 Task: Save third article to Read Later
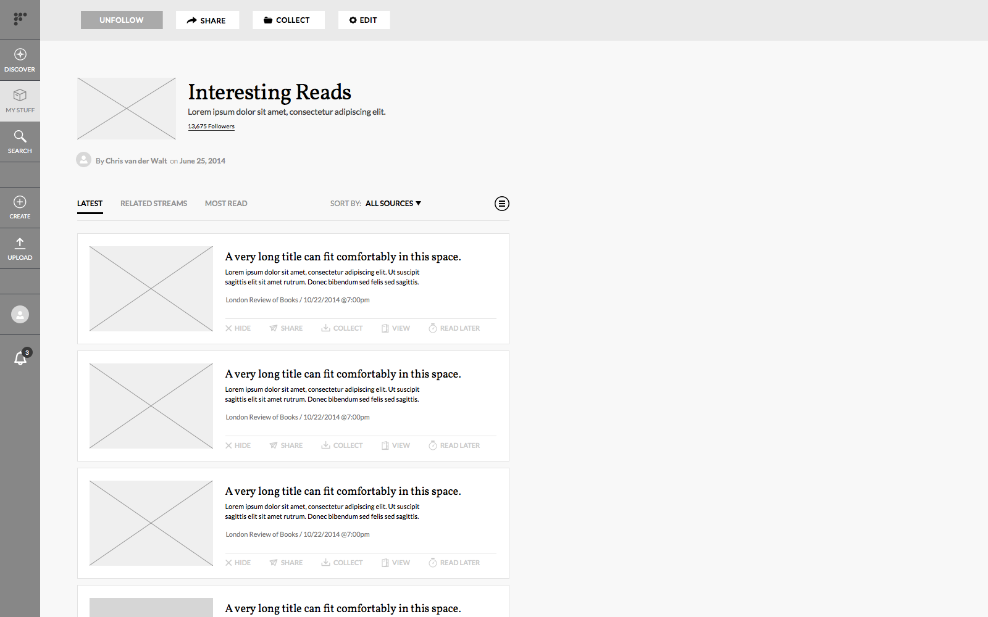pyautogui.click(x=454, y=563)
